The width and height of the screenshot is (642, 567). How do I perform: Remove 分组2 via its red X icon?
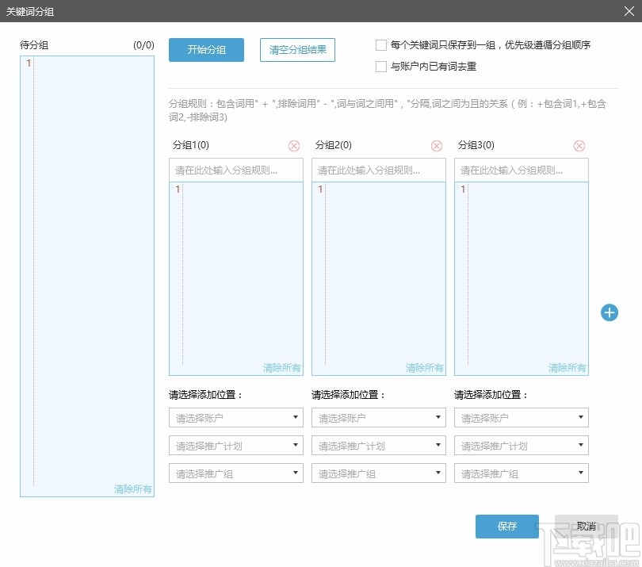click(436, 145)
